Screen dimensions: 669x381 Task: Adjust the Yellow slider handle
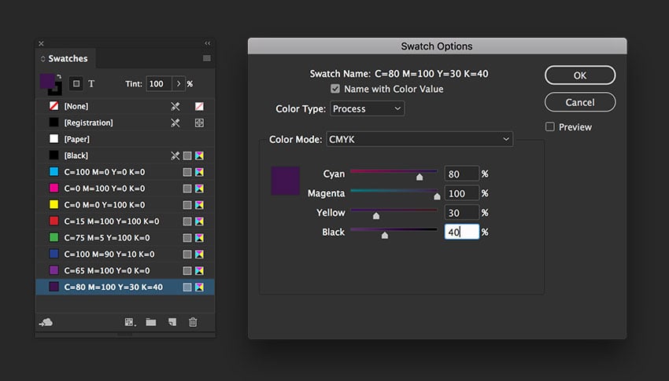click(376, 216)
